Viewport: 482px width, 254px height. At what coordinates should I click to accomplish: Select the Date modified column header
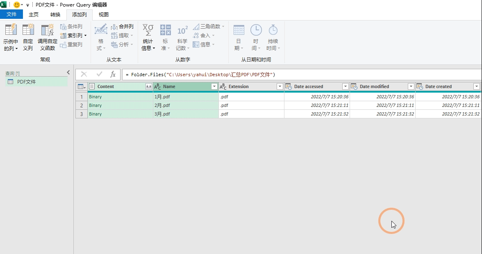coord(382,86)
